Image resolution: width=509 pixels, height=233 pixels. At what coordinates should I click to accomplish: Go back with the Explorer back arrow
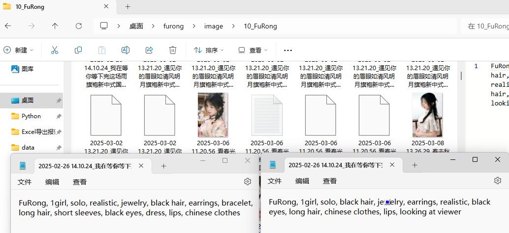coord(8,26)
